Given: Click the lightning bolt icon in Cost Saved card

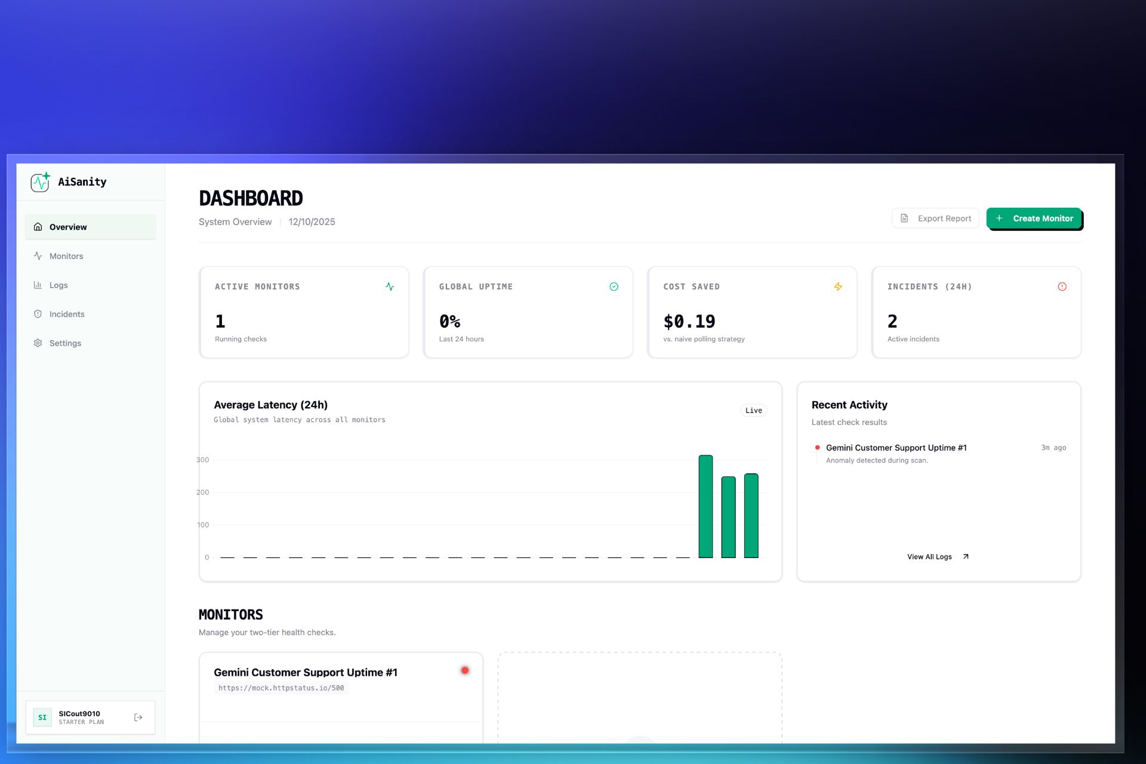Looking at the screenshot, I should click(x=838, y=287).
